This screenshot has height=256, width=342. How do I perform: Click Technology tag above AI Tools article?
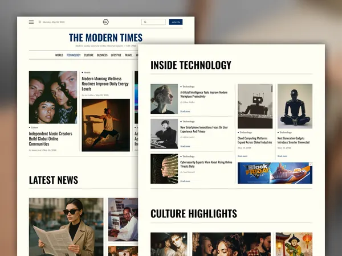(x=188, y=86)
